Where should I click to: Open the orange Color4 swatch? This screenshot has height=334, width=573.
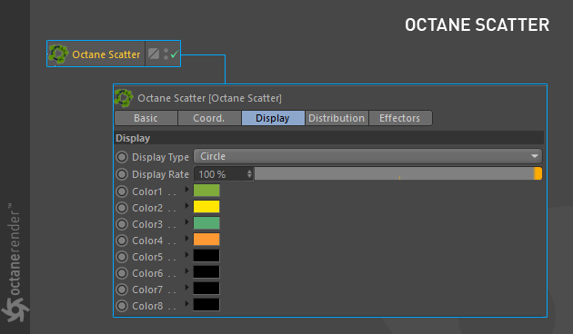pyautogui.click(x=206, y=240)
